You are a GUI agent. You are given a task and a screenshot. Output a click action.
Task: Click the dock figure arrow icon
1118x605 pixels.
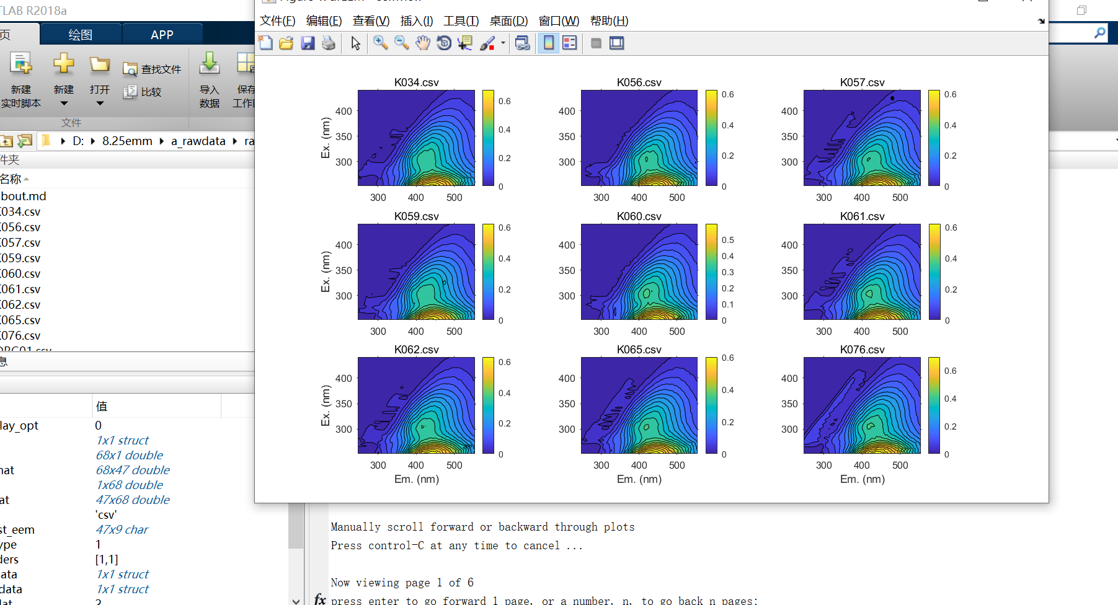1041,21
